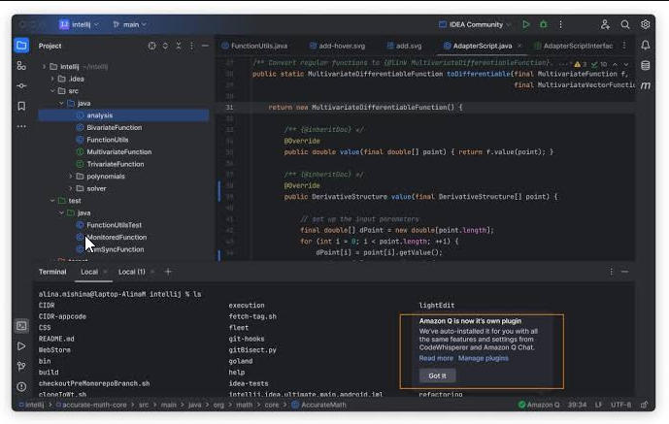Expand the polynomials folder
Screen dimensions: 669x424
coord(71,177)
